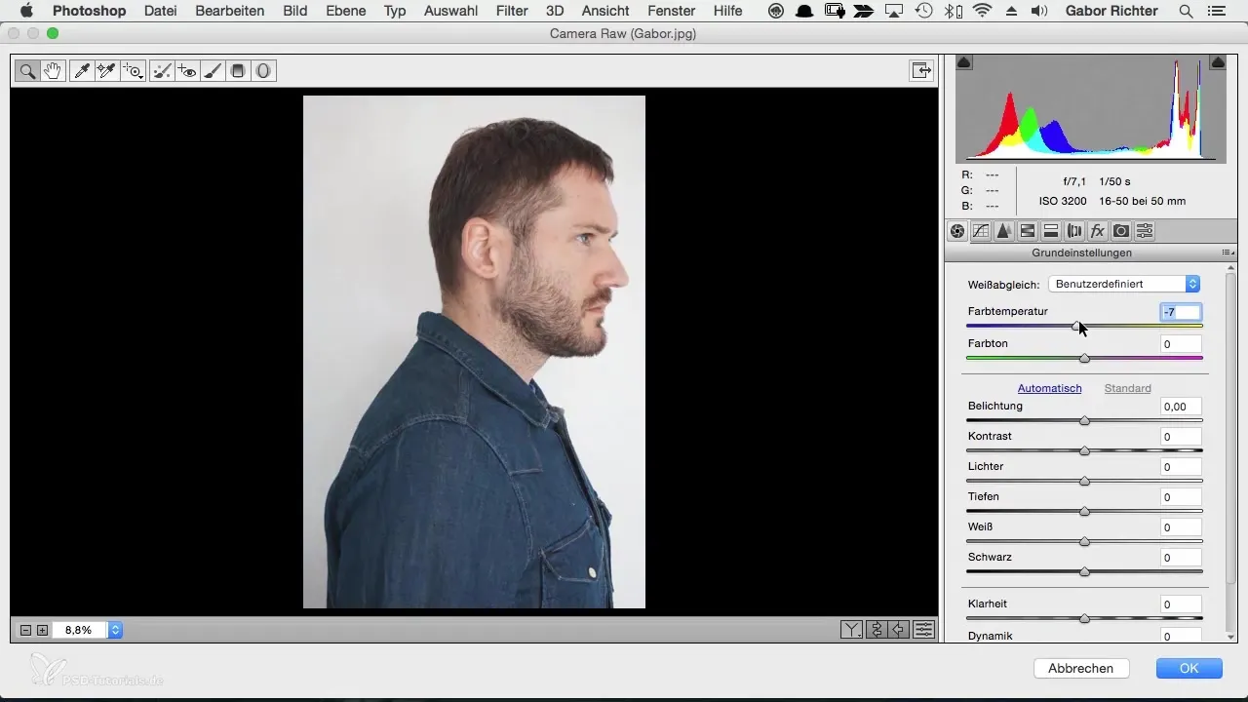1248x702 pixels.
Task: Open the Lens Corrections panel tab
Action: click(1074, 231)
